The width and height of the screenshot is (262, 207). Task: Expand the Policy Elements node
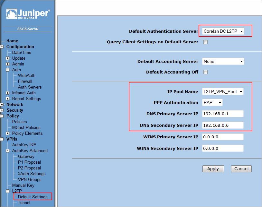(8, 134)
